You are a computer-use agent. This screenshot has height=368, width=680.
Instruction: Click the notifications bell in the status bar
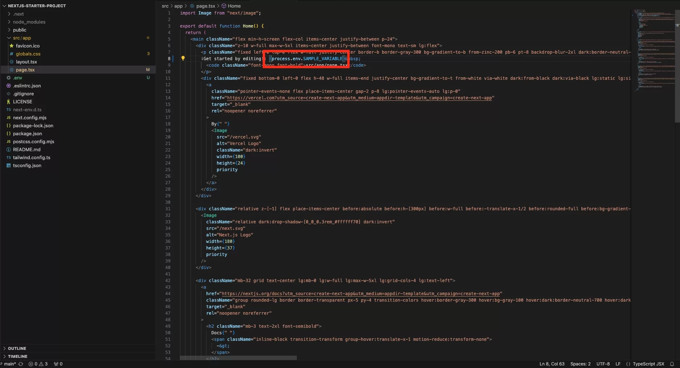(672, 364)
